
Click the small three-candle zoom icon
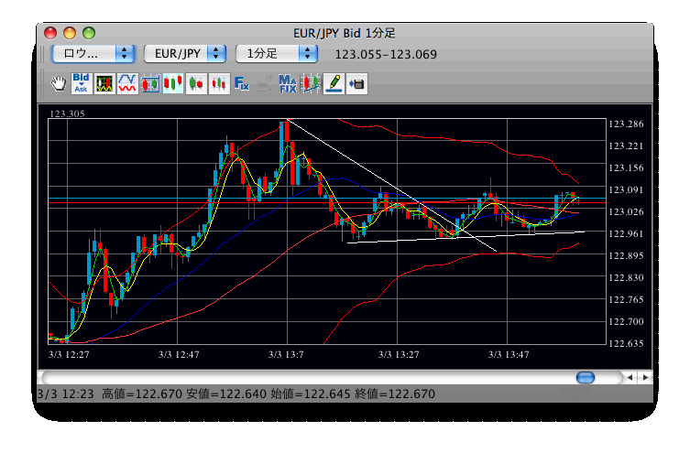pos(219,83)
